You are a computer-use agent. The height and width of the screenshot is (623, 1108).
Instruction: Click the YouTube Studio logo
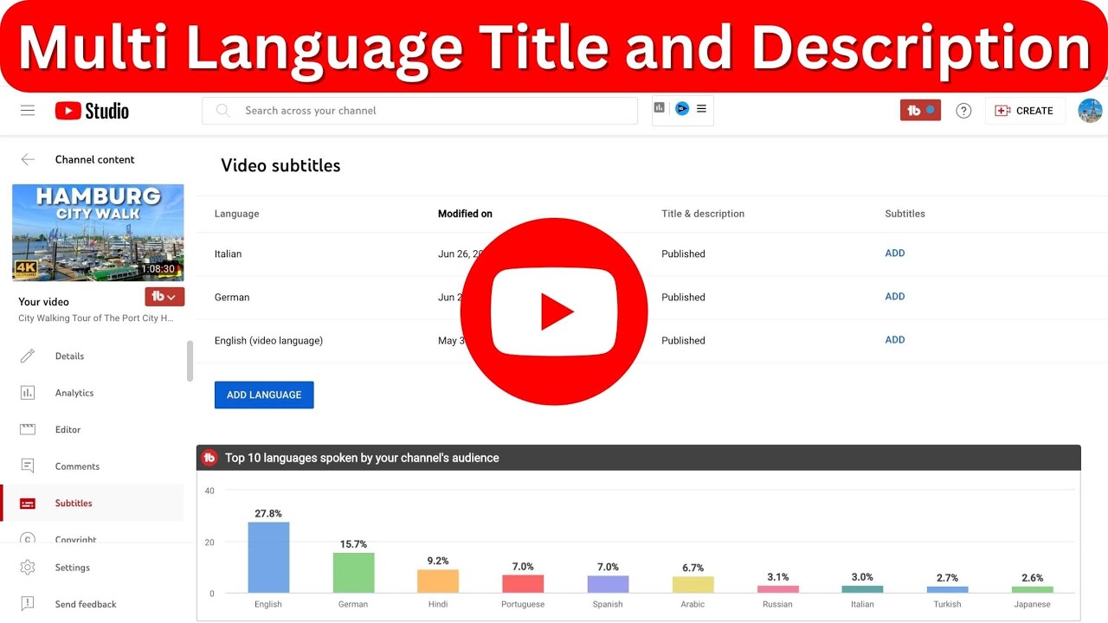pos(92,111)
